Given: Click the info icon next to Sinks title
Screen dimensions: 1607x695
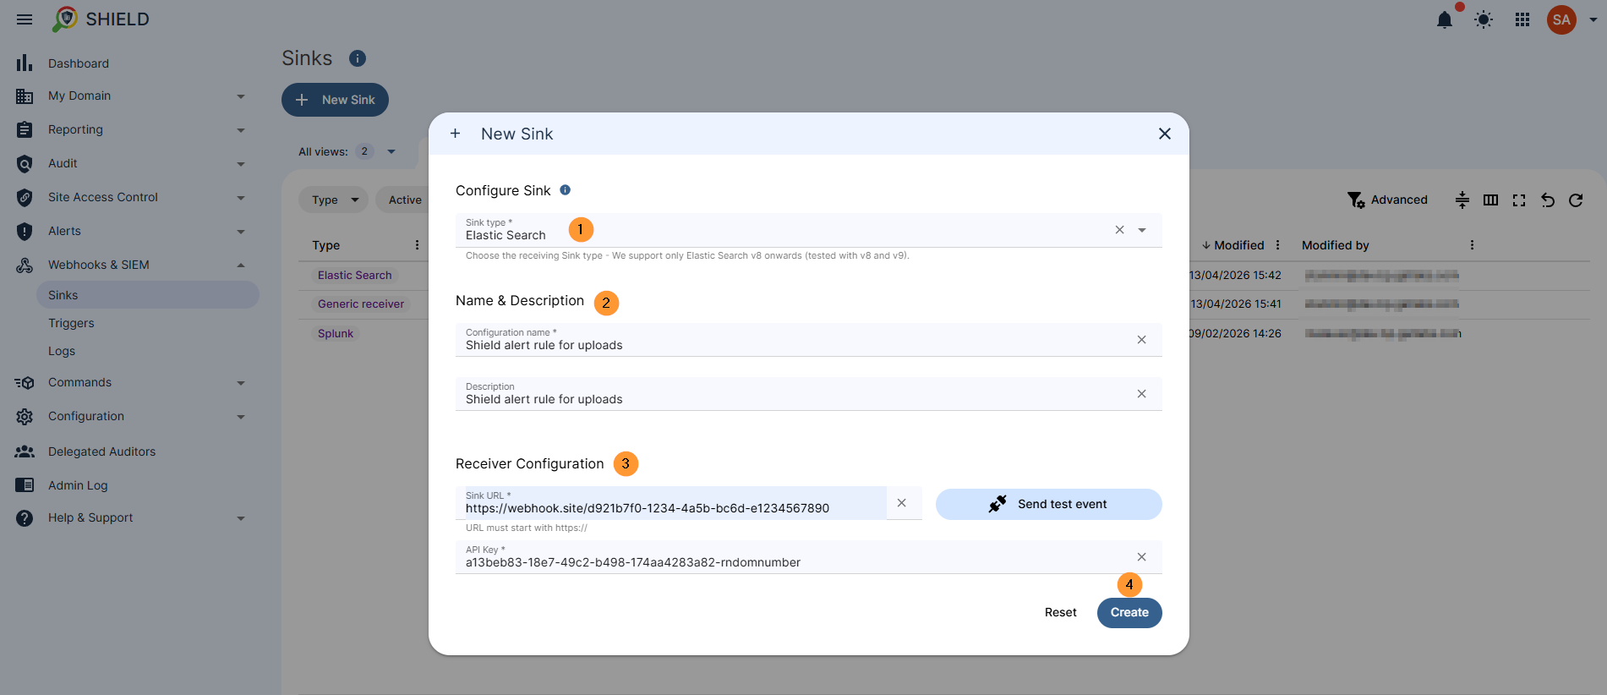Looking at the screenshot, I should coord(358,58).
